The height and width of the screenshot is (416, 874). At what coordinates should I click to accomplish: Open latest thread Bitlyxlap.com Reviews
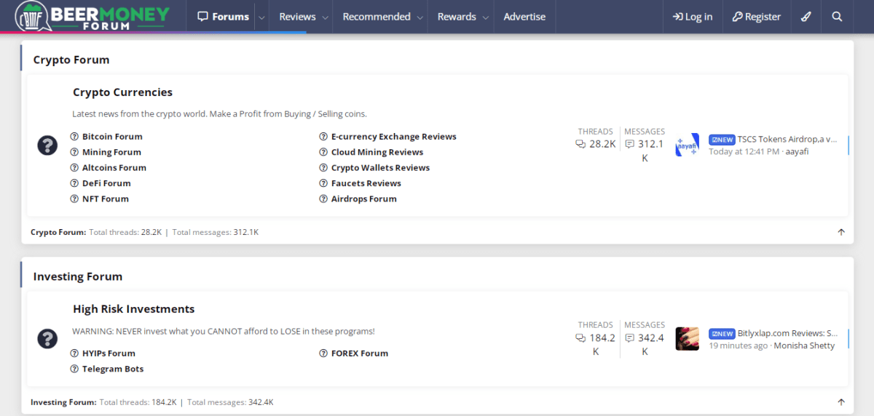pyautogui.click(x=787, y=333)
